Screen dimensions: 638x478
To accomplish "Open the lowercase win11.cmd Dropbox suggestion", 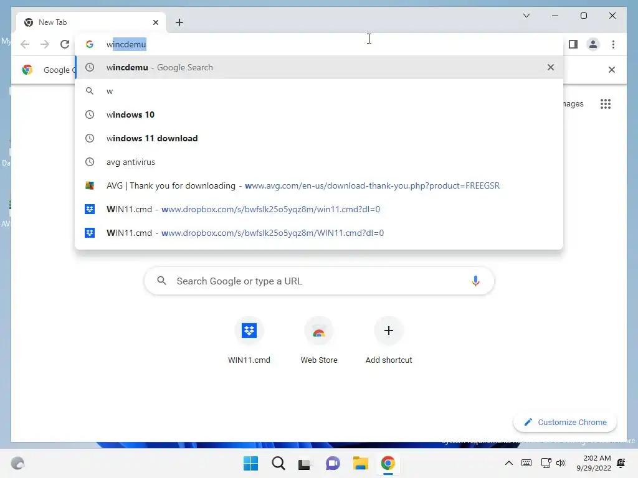I will tap(319, 209).
